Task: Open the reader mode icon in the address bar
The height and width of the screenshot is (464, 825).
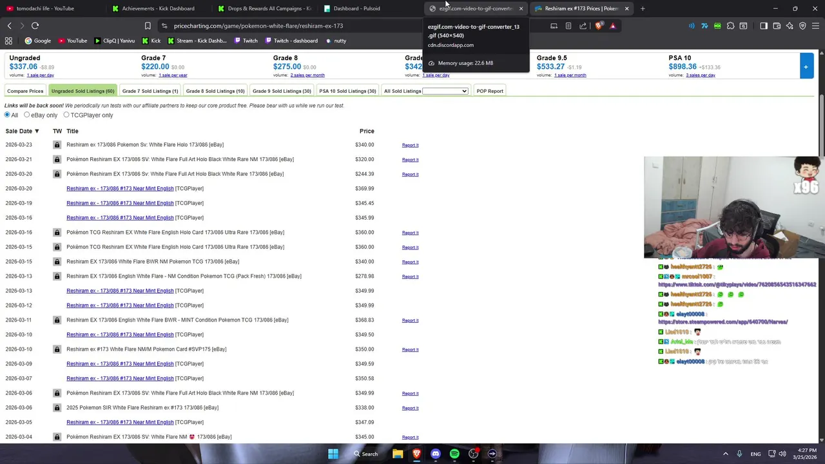Action: click(568, 26)
